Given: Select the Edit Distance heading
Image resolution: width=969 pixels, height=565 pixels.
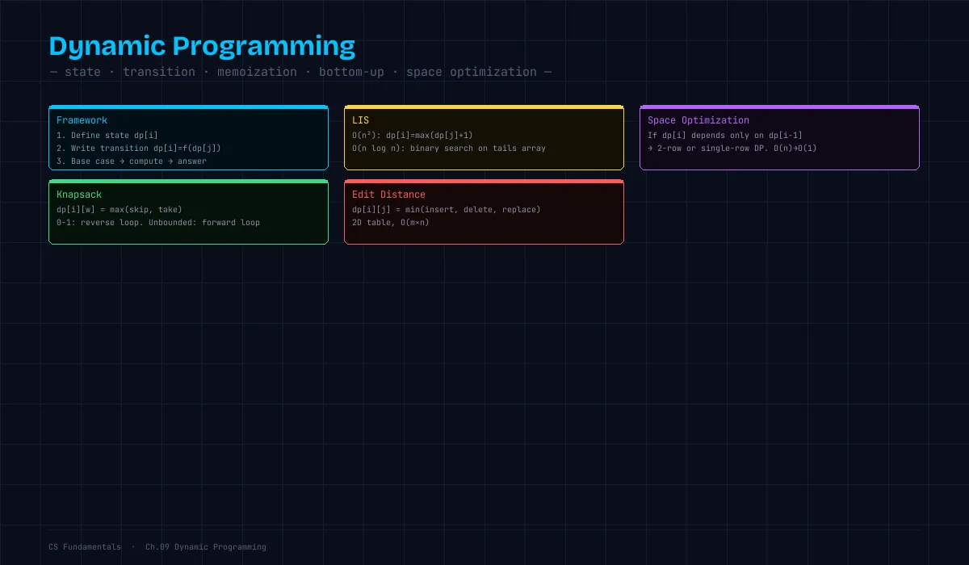Looking at the screenshot, I should click(388, 195).
